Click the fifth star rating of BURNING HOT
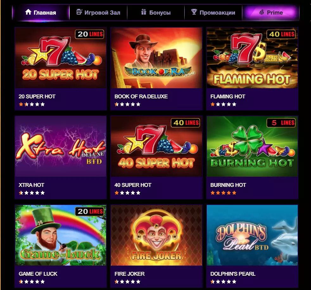 click(233, 192)
